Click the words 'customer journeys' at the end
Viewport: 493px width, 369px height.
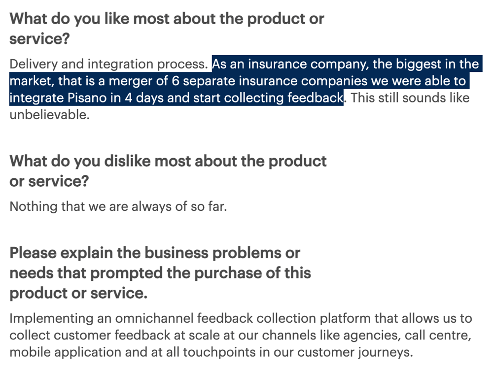[355, 352]
